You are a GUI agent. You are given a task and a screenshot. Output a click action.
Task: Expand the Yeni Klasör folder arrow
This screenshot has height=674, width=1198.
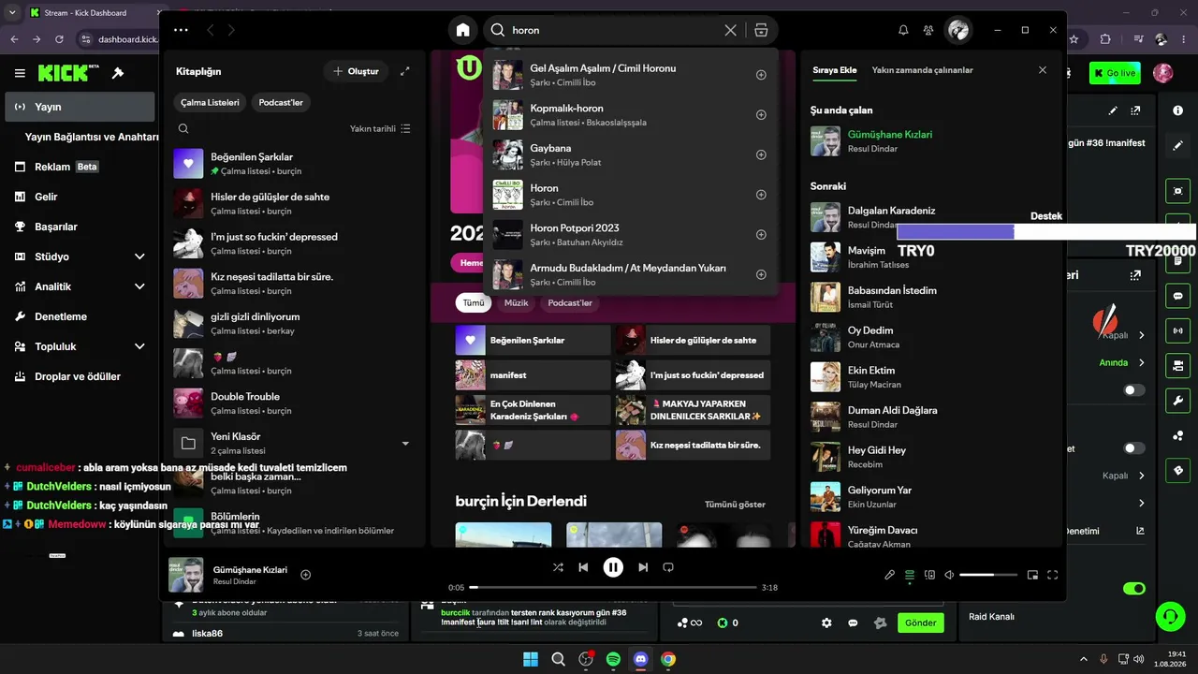tap(405, 444)
